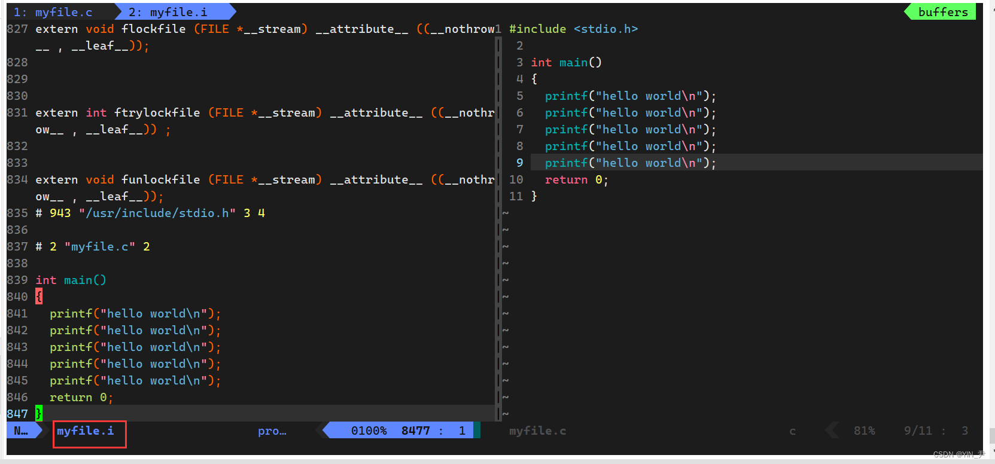Click int main() in the right pane

pos(566,62)
